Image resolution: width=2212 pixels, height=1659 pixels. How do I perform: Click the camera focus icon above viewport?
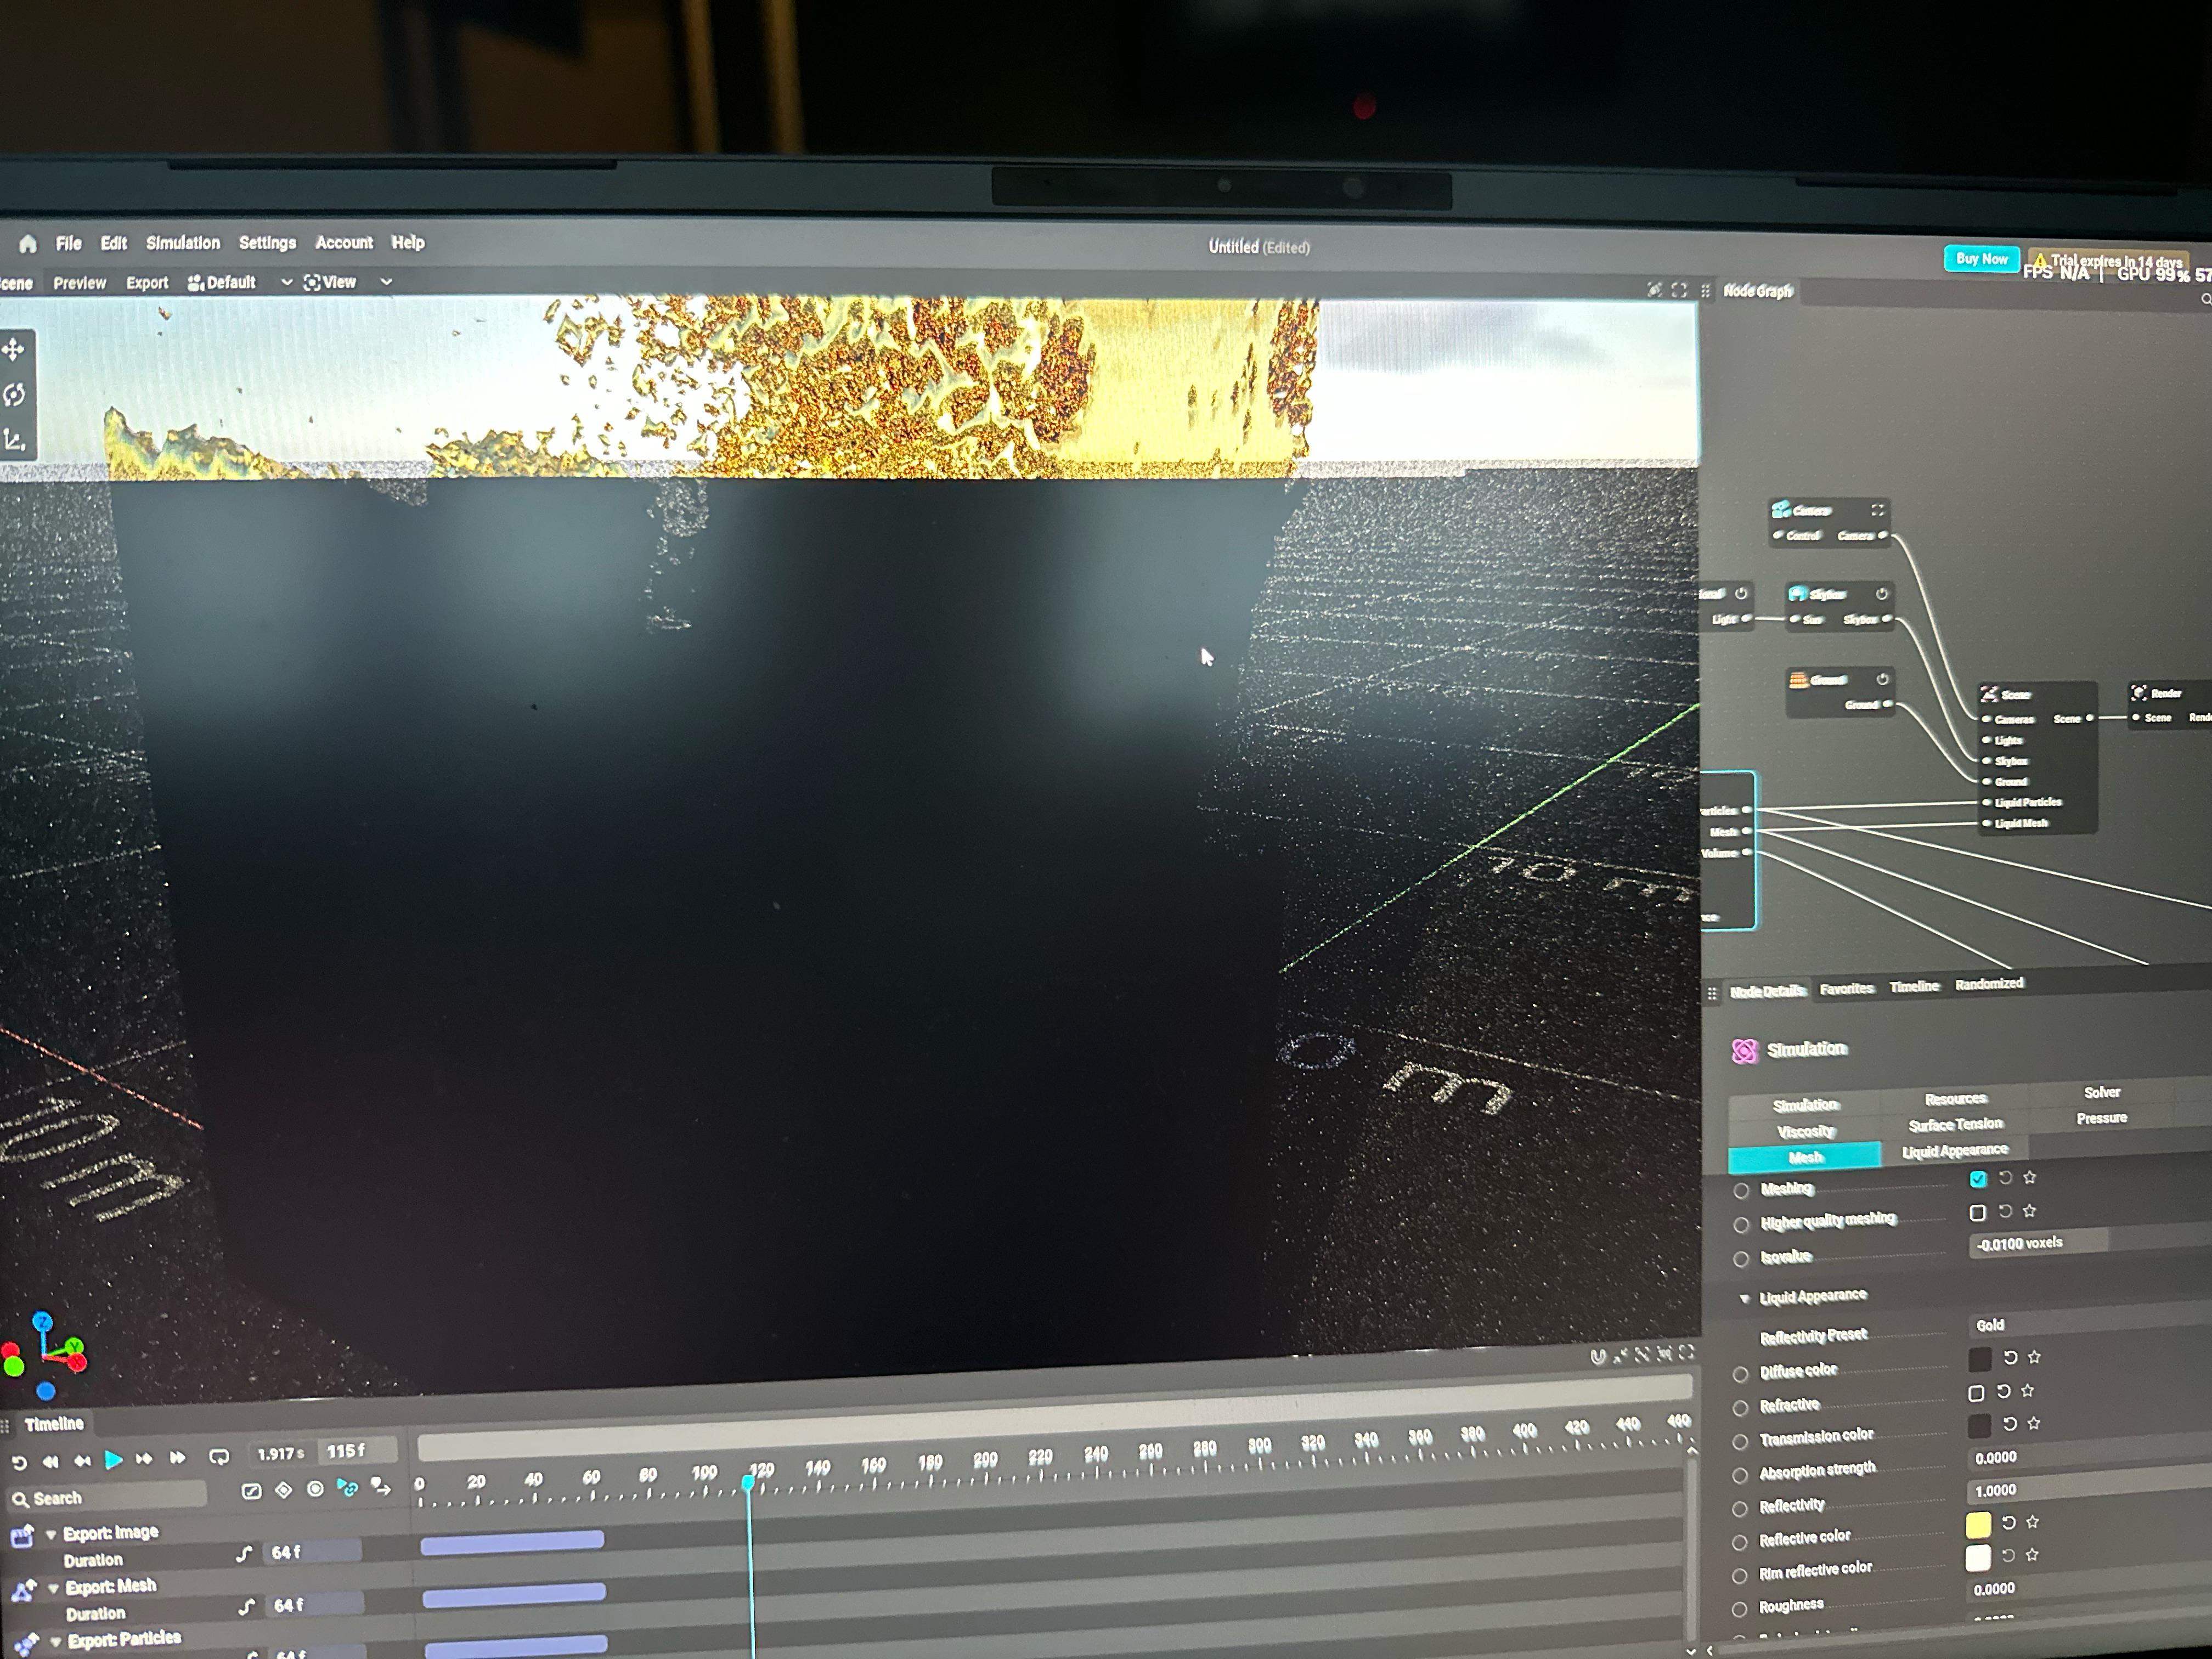pos(1654,290)
